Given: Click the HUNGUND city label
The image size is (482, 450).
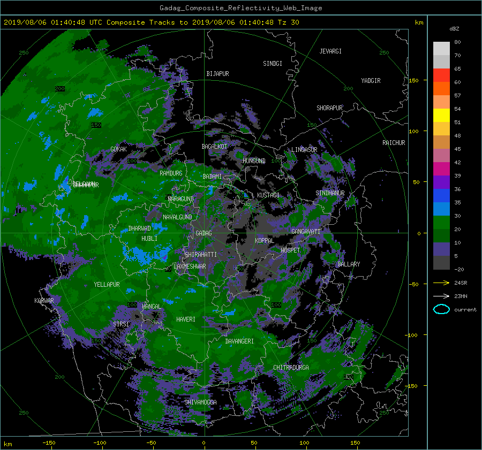Looking at the screenshot, I should click(254, 161).
